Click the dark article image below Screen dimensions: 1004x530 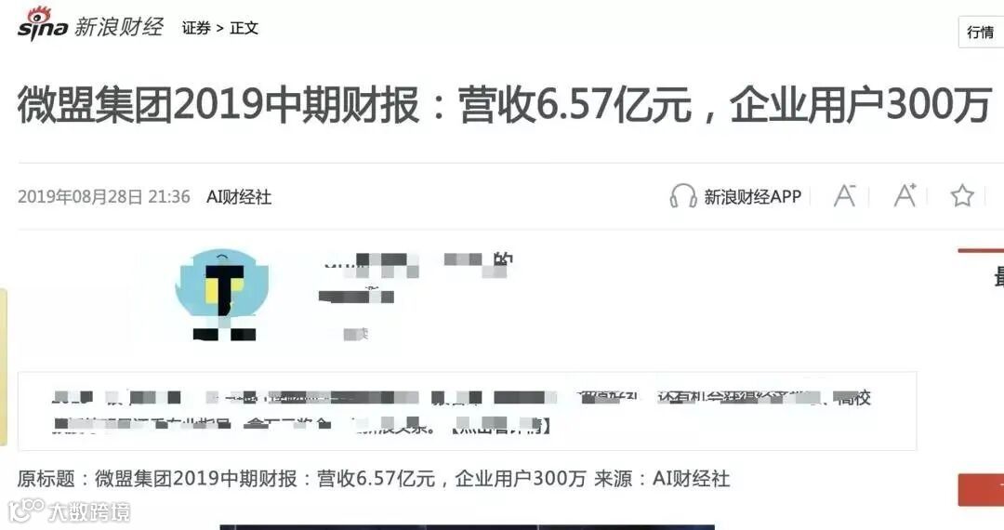point(467,527)
